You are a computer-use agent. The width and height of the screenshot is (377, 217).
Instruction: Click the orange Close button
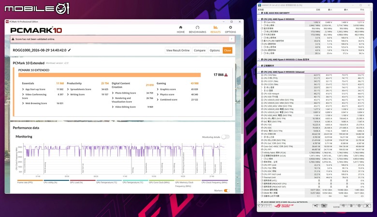click(228, 50)
